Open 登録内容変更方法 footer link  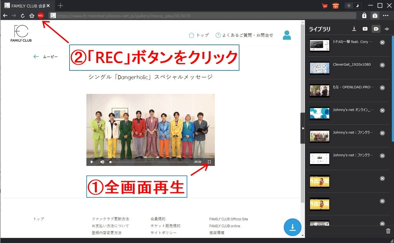[106, 233]
